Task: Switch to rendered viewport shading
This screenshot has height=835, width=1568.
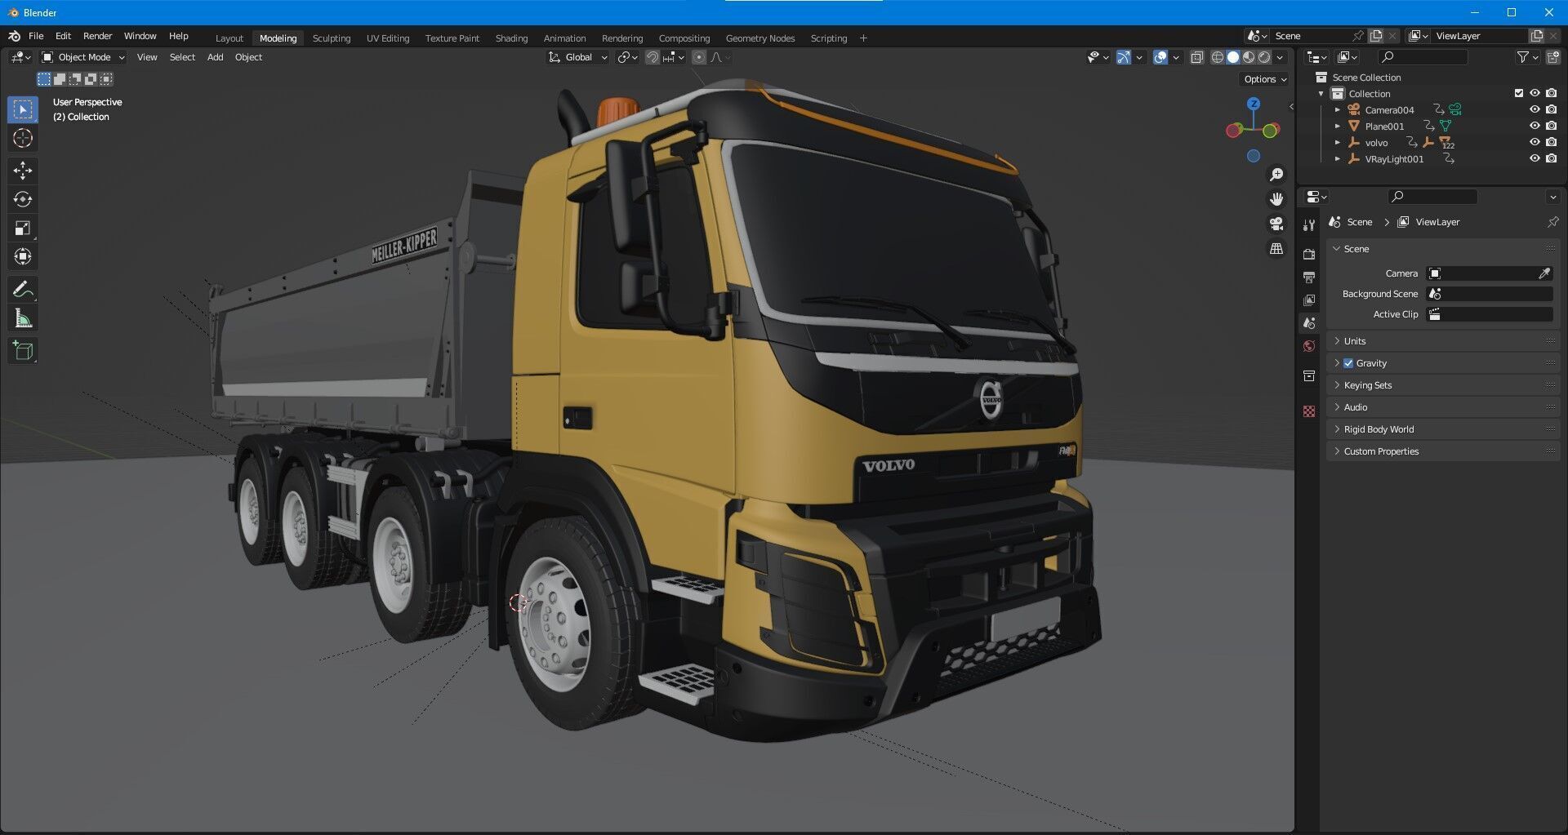Action: coord(1264,57)
